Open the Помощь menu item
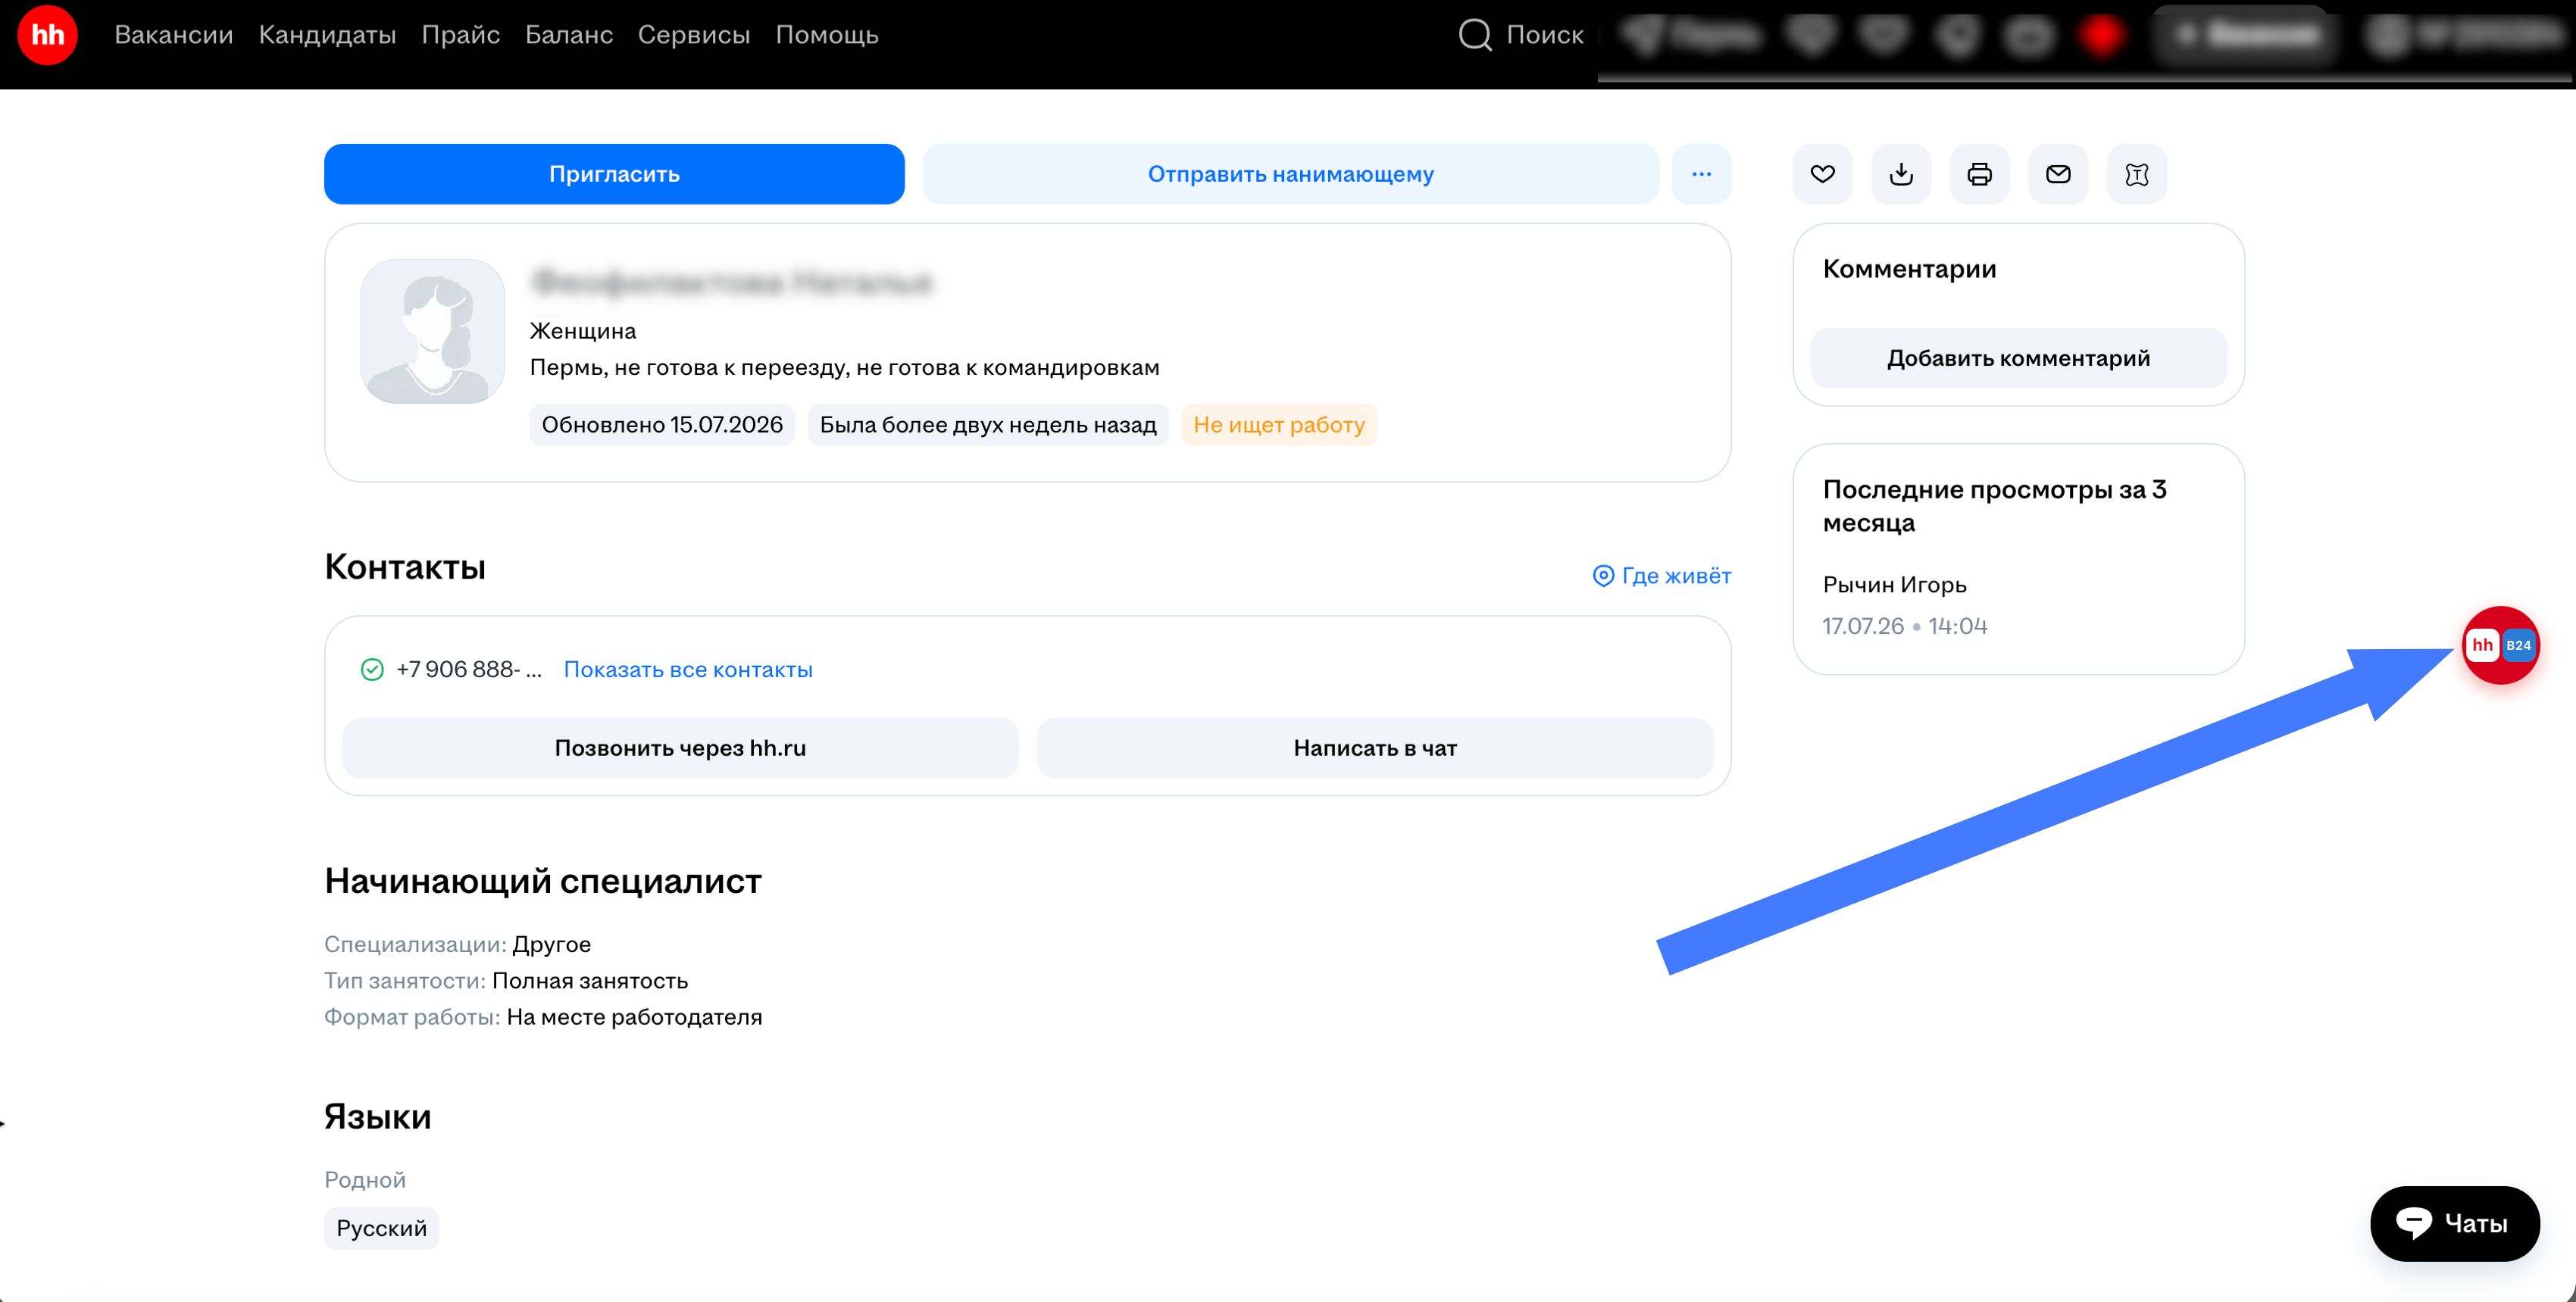 tap(827, 35)
